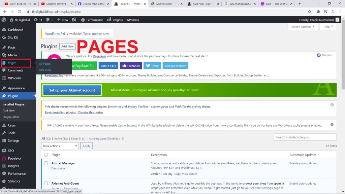This screenshot has height=194, width=345.
Task: Open the Bulk actions dropdown
Action: point(60,146)
